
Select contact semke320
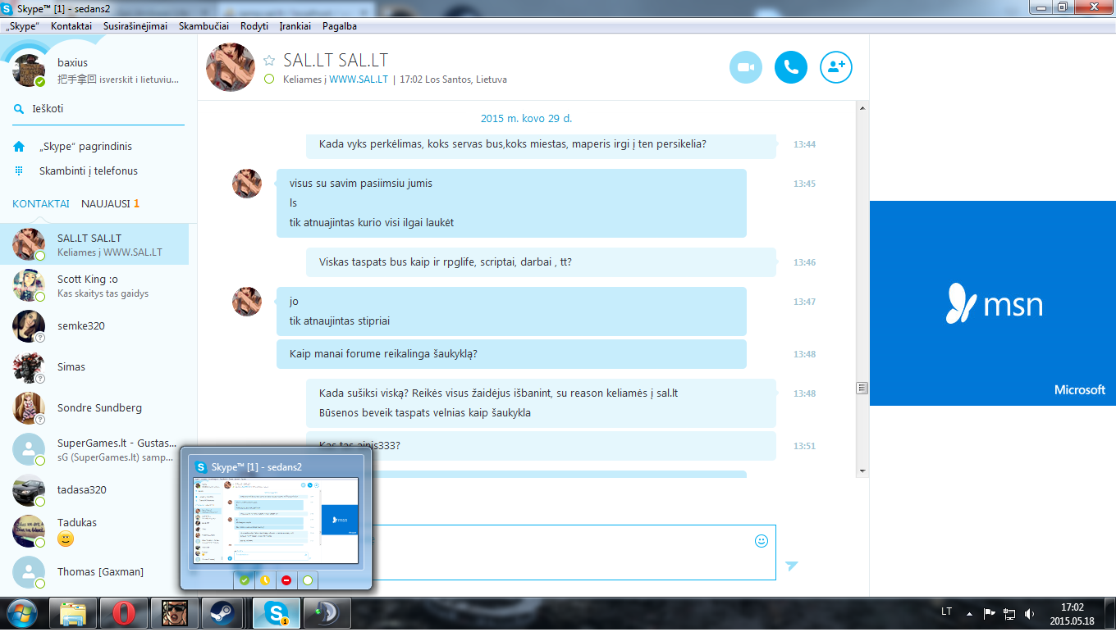[94, 326]
